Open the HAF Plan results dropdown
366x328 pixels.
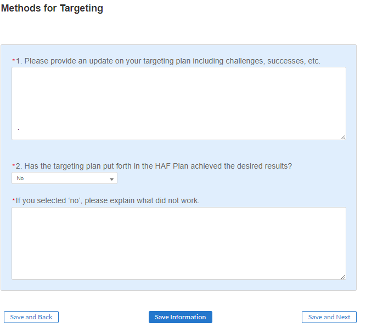[64, 179]
